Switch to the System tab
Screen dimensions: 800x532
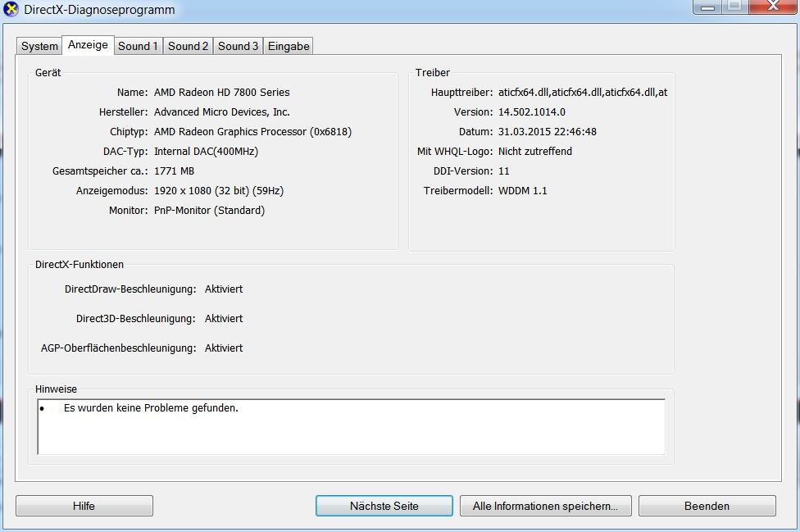(39, 46)
